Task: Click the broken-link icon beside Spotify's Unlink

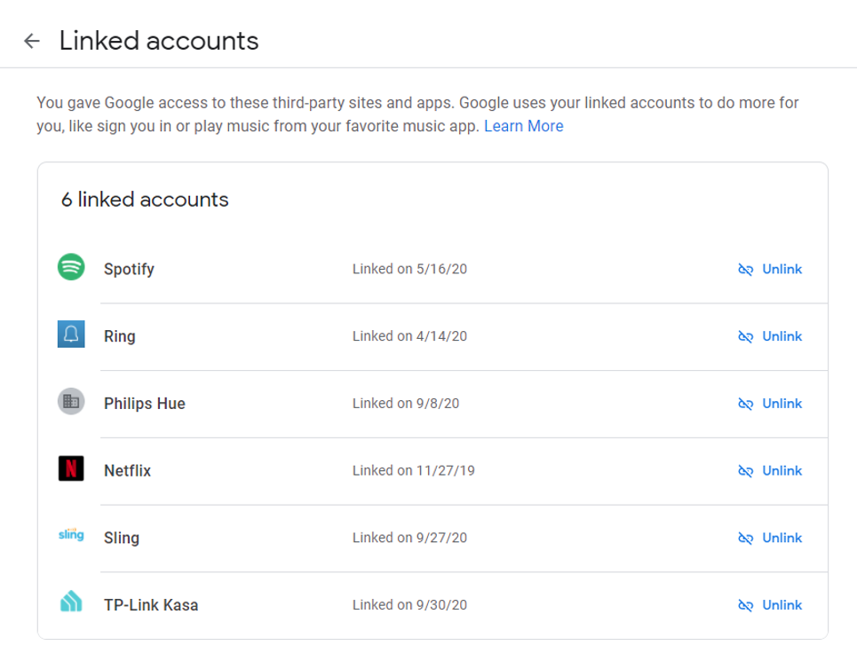Action: (x=745, y=269)
